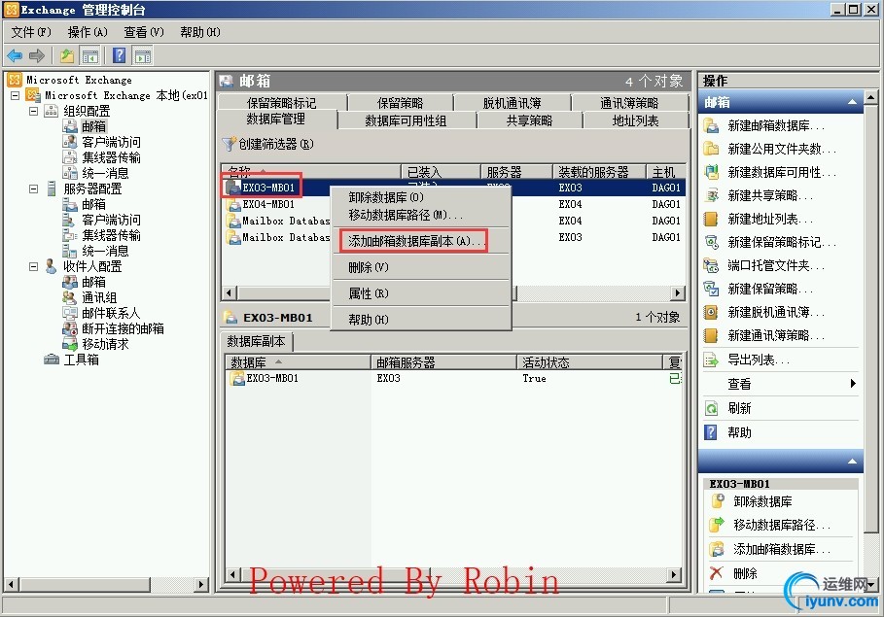Collapse the 邮箱 actions section chevron
Viewport: 884px width, 617px height.
pos(852,102)
